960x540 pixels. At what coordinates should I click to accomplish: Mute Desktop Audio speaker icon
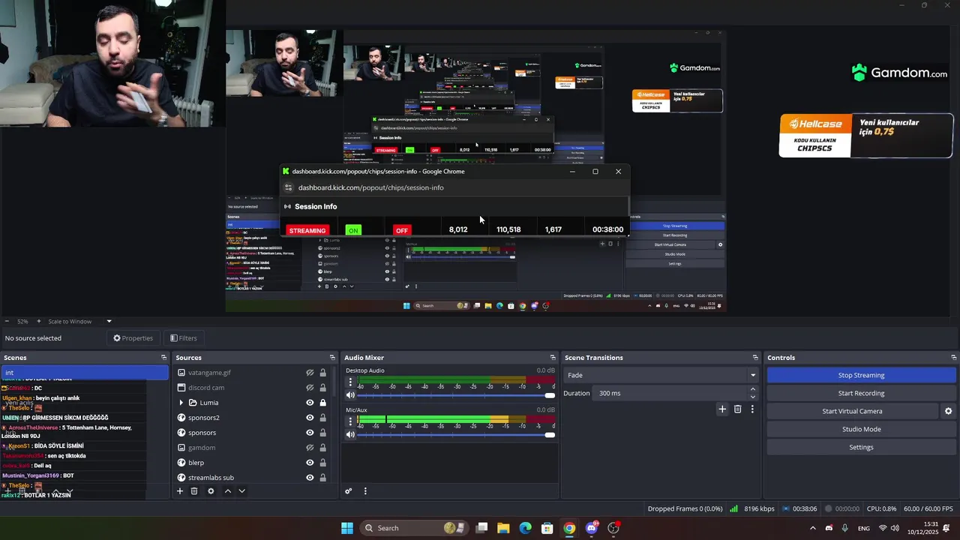(x=350, y=395)
